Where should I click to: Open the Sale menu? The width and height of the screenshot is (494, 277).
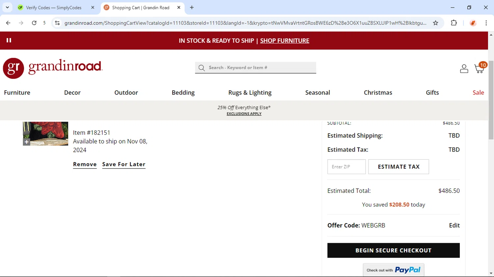[478, 93]
